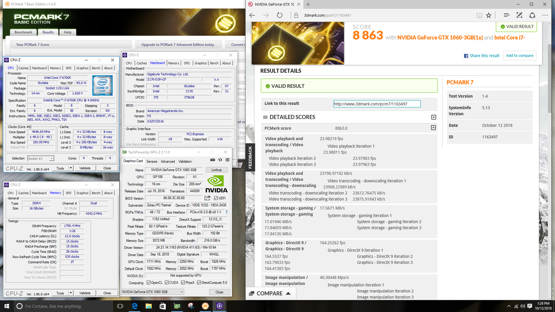Viewport: 555px width, 312px height.
Task: Click Upgrade to PCMark 7 Advanced Edition
Action: (x=178, y=45)
